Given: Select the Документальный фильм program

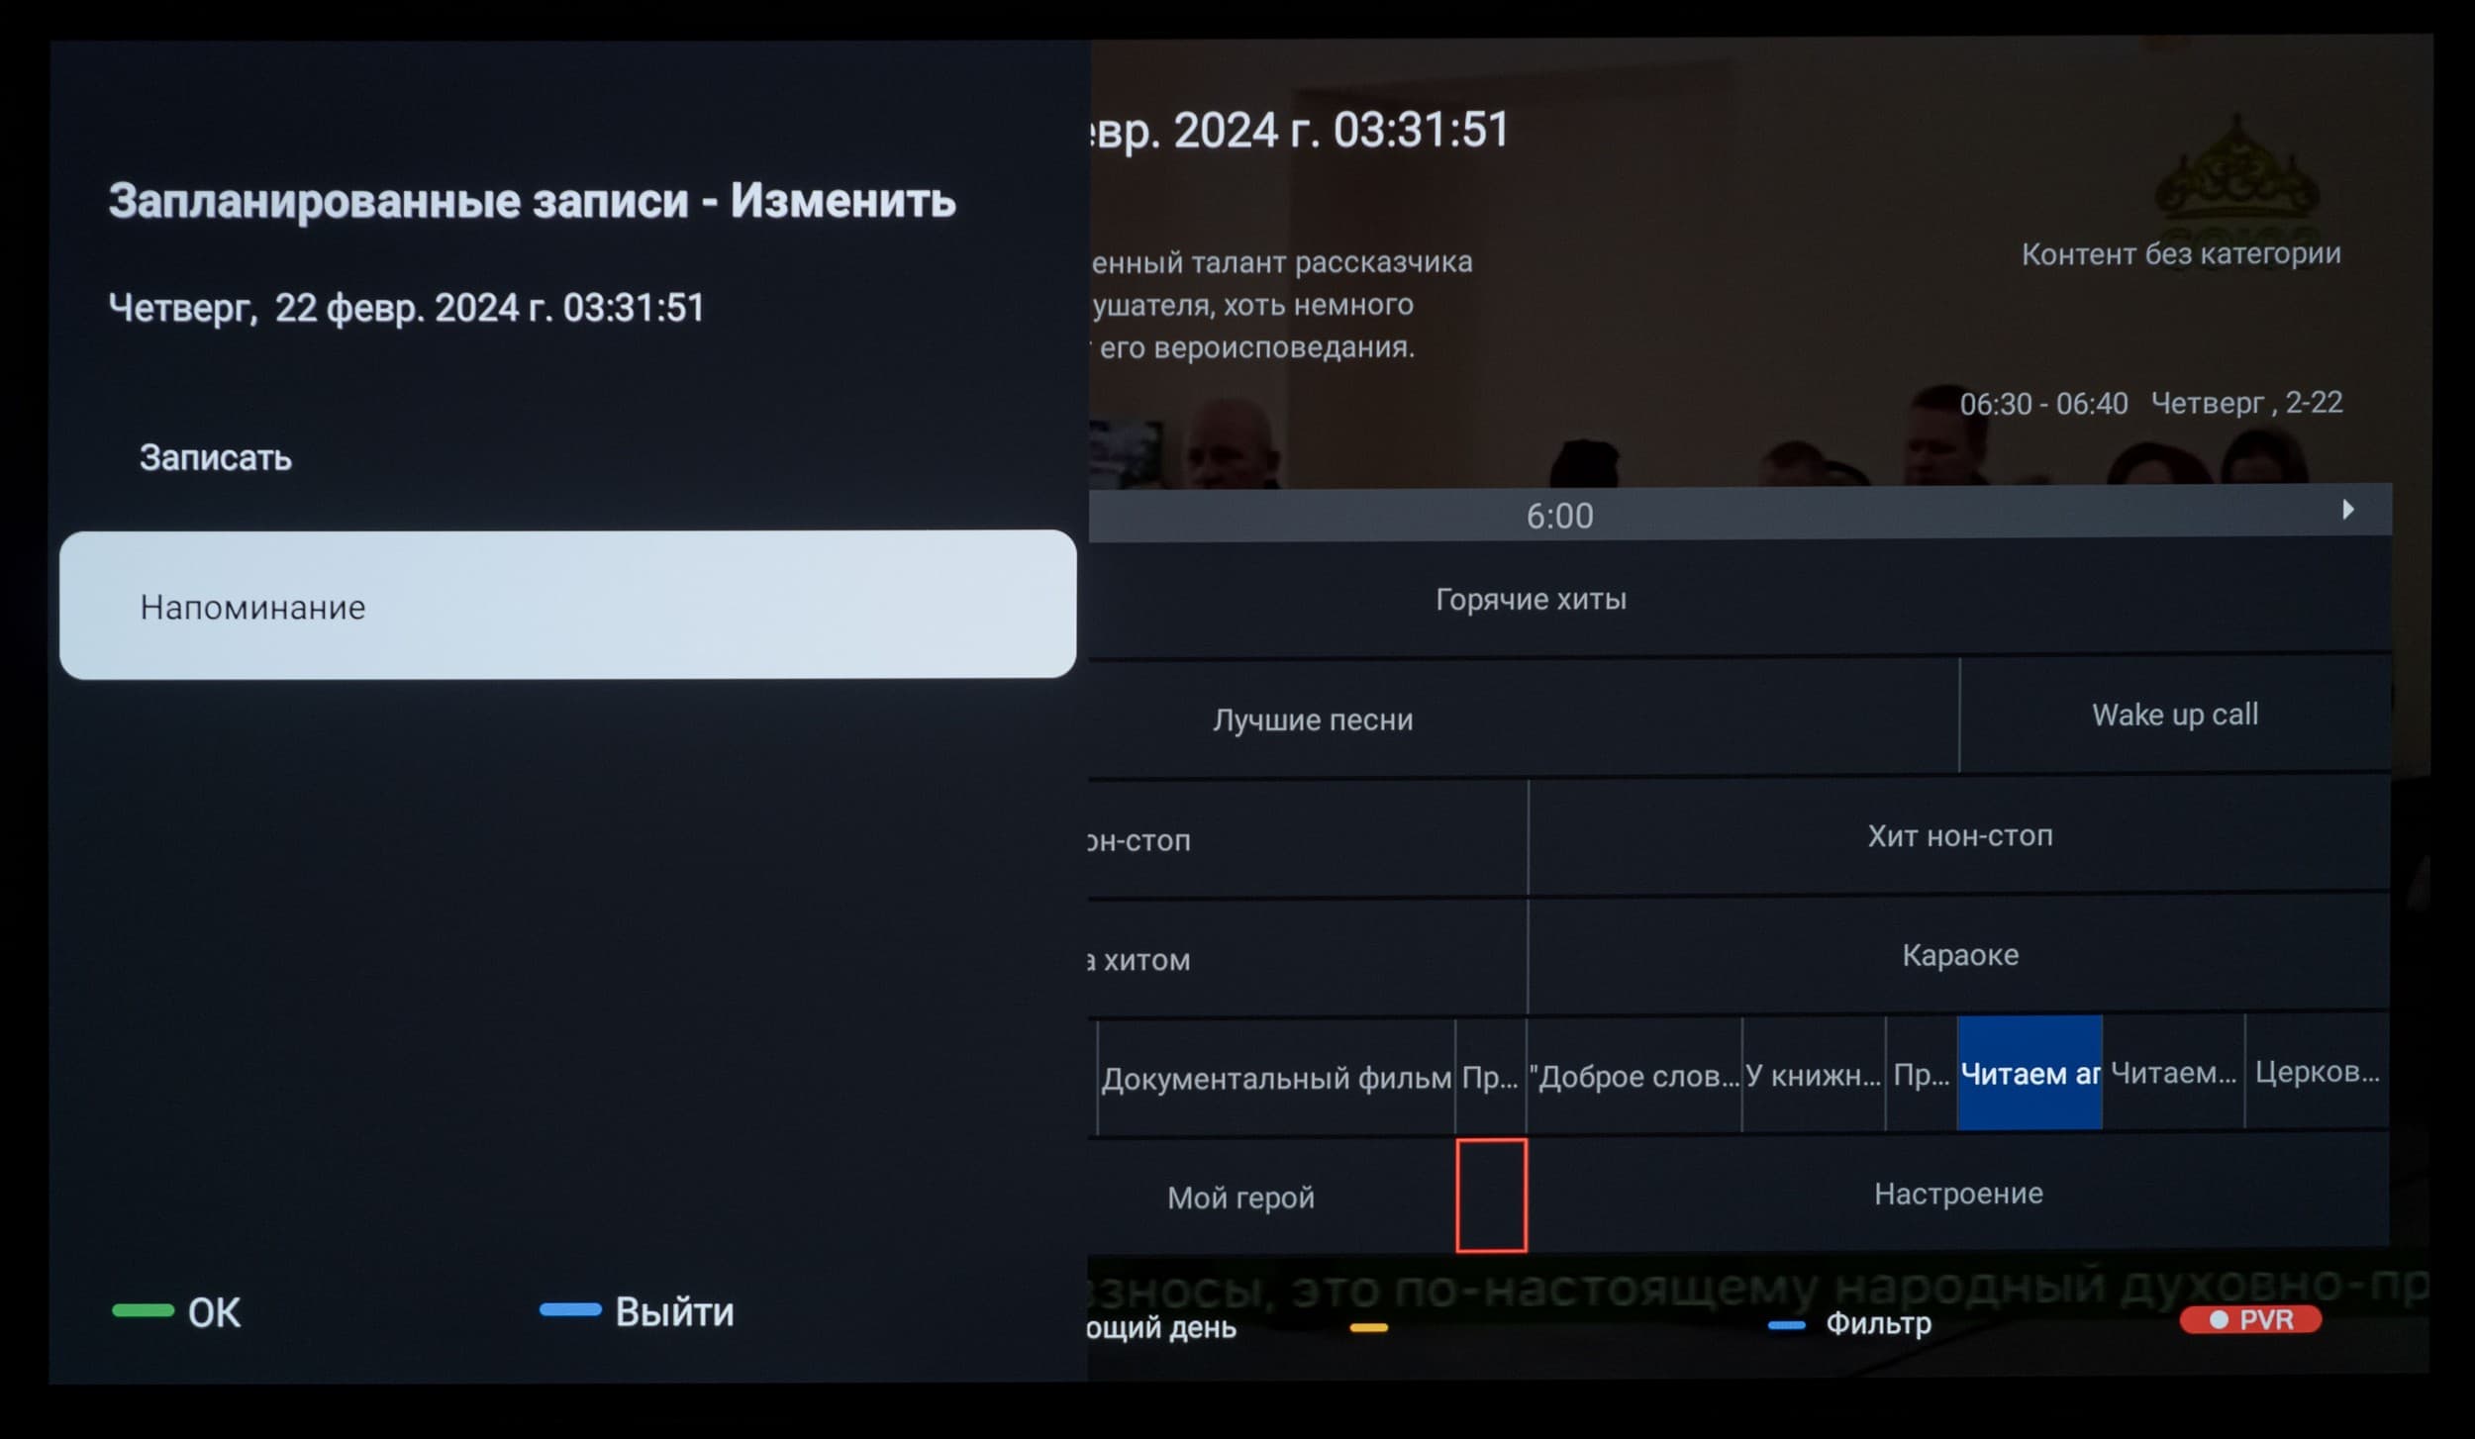Looking at the screenshot, I should pyautogui.click(x=1275, y=1078).
